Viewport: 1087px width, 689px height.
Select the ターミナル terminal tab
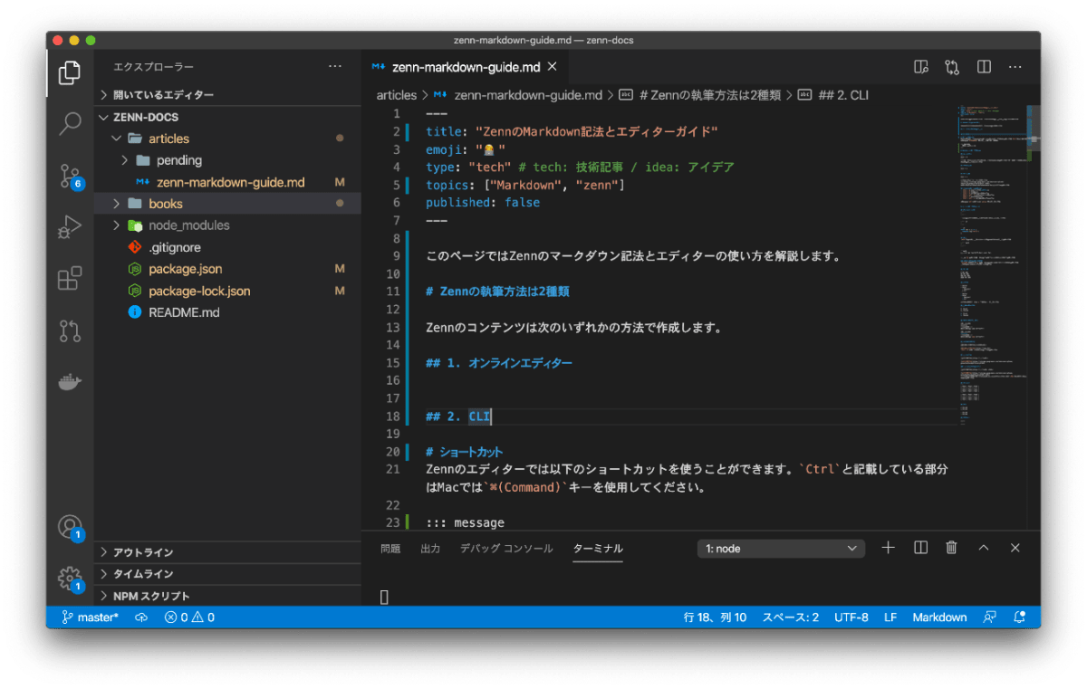pyautogui.click(x=598, y=549)
